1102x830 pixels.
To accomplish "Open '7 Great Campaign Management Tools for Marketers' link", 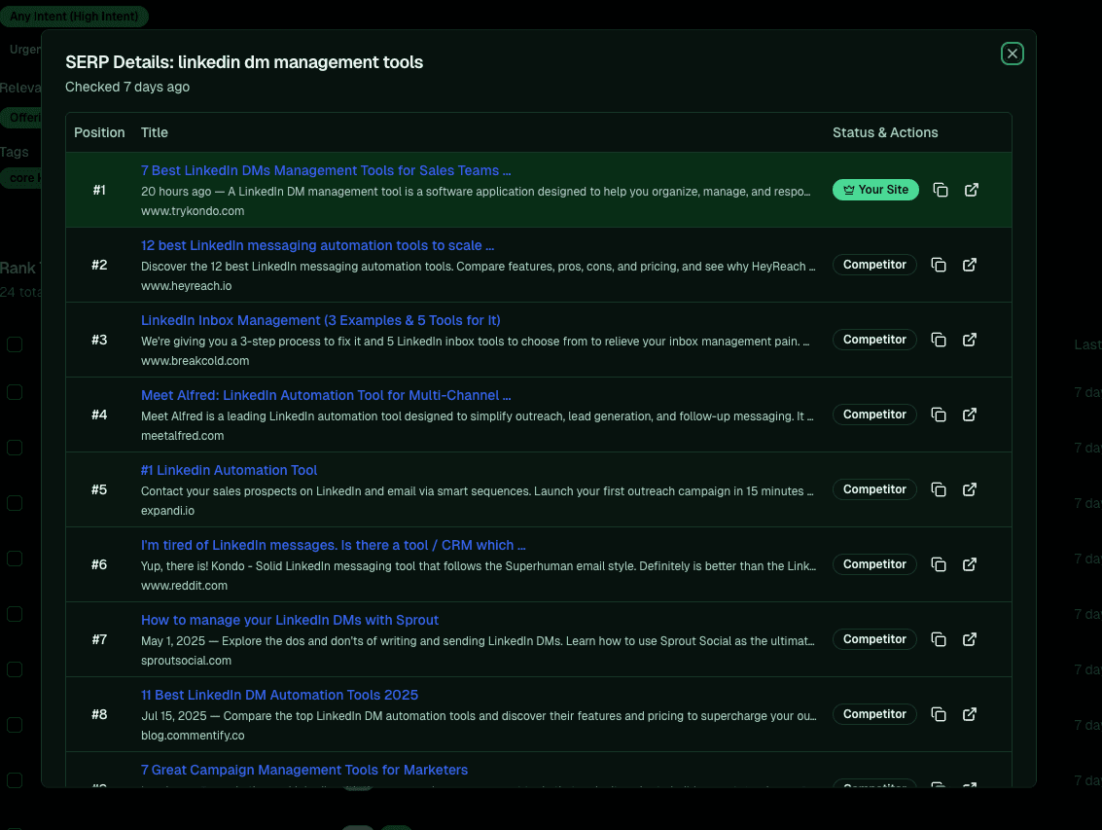I will tap(304, 770).
